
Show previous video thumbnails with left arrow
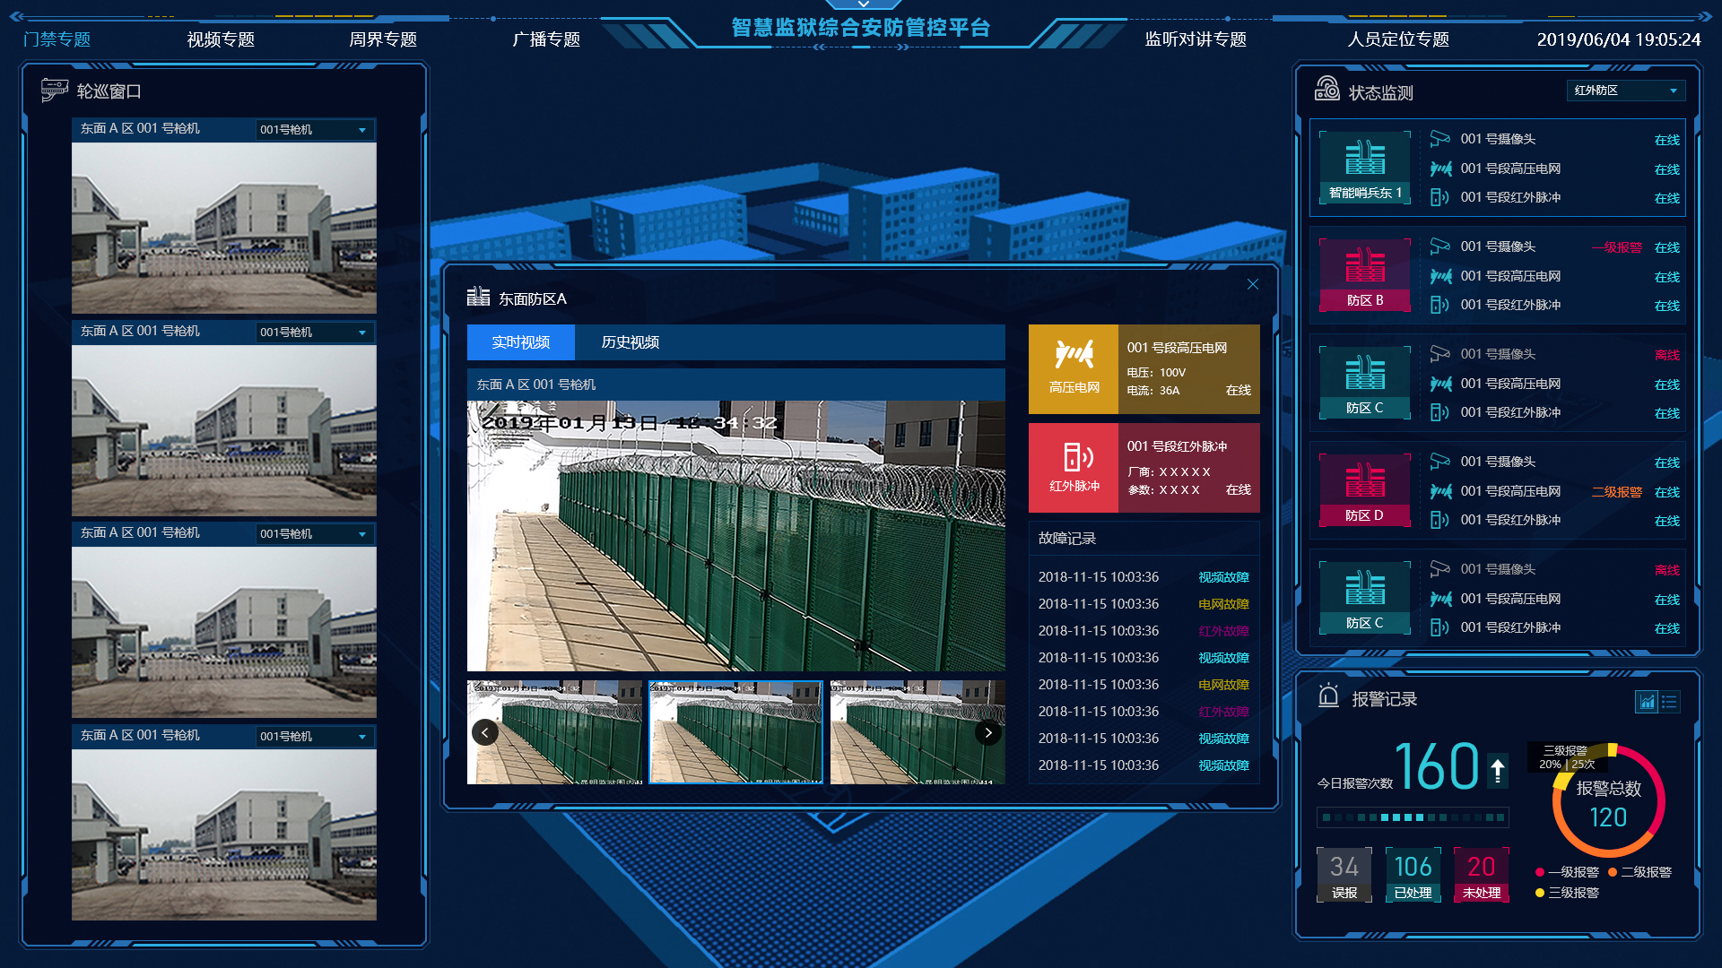484,732
